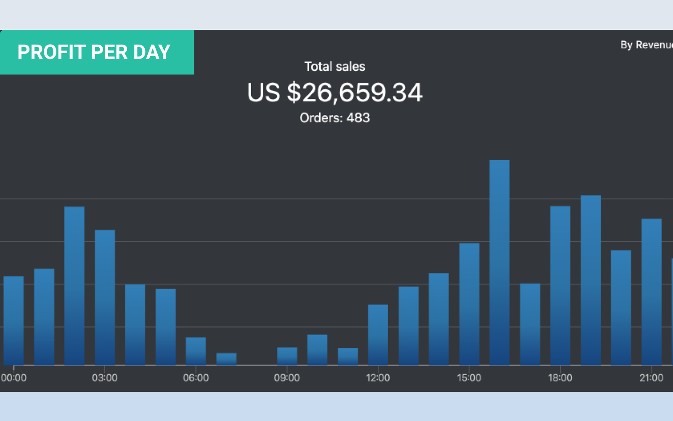Click the 12:00 axis label
This screenshot has height=421, width=673.
378,378
